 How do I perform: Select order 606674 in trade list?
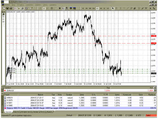(x=80, y=98)
